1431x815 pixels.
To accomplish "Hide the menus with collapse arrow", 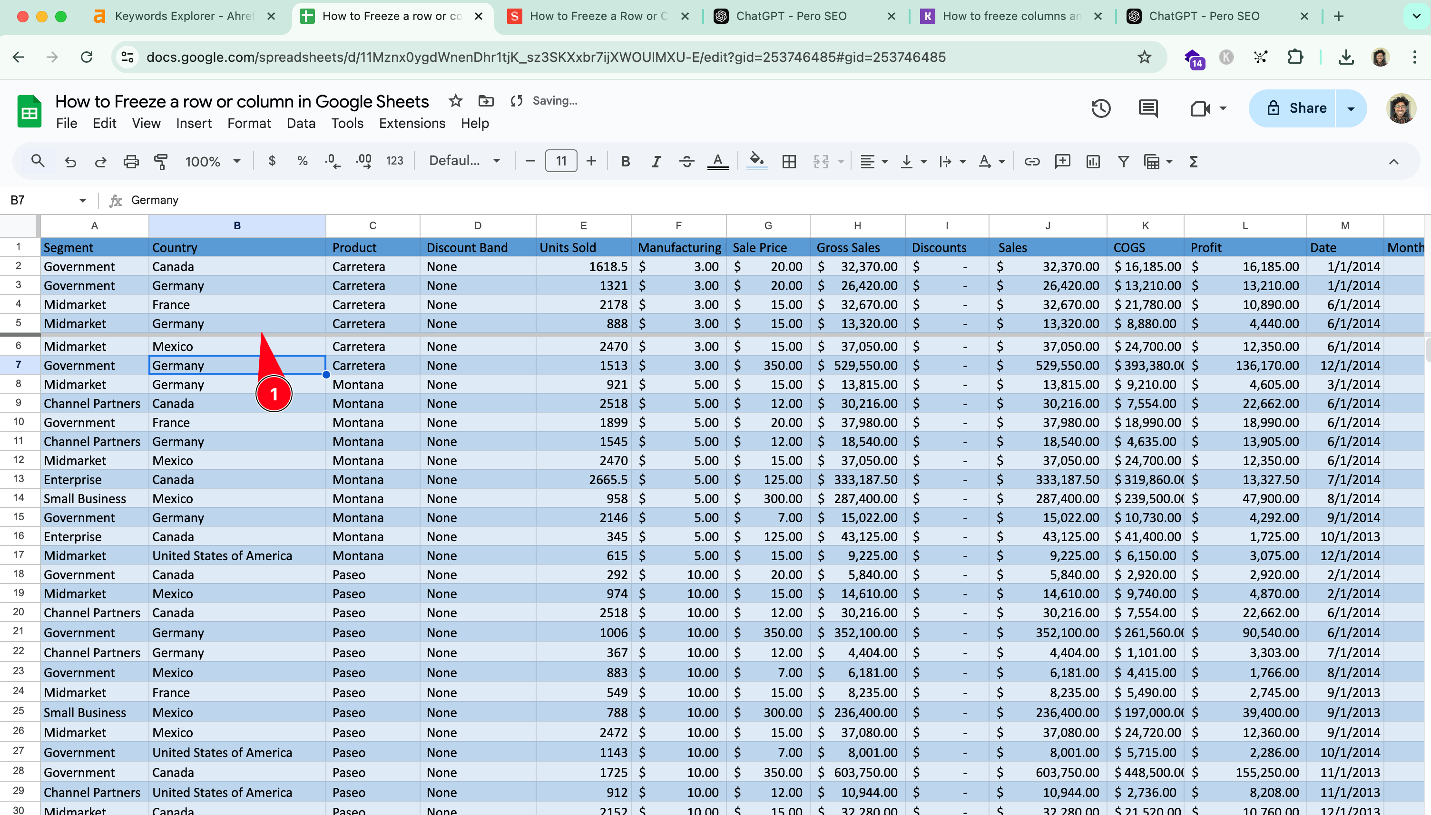I will click(x=1393, y=161).
